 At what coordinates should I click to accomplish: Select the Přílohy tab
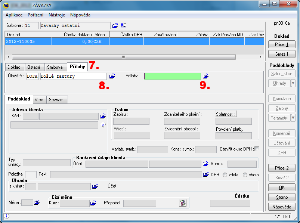click(77, 66)
